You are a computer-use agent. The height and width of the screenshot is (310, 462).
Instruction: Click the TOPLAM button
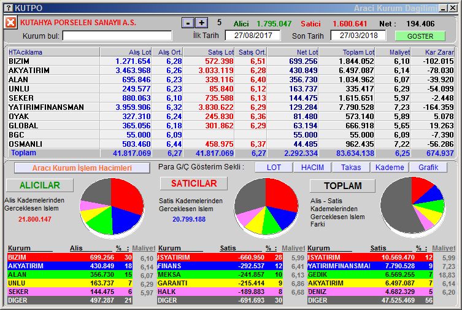coord(343,185)
